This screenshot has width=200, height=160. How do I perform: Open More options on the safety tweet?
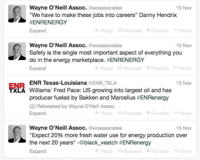[x=182, y=68]
